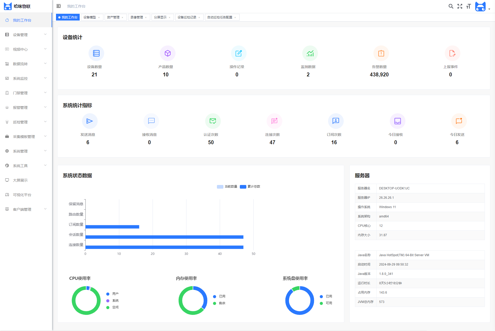Open the font size setting icon
The height and width of the screenshot is (331, 495).
coord(468,6)
